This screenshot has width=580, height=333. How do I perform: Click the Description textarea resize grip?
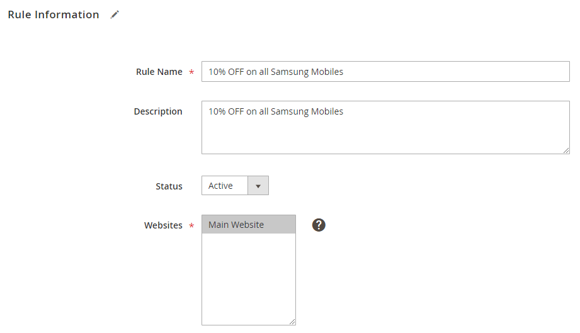tap(566, 150)
